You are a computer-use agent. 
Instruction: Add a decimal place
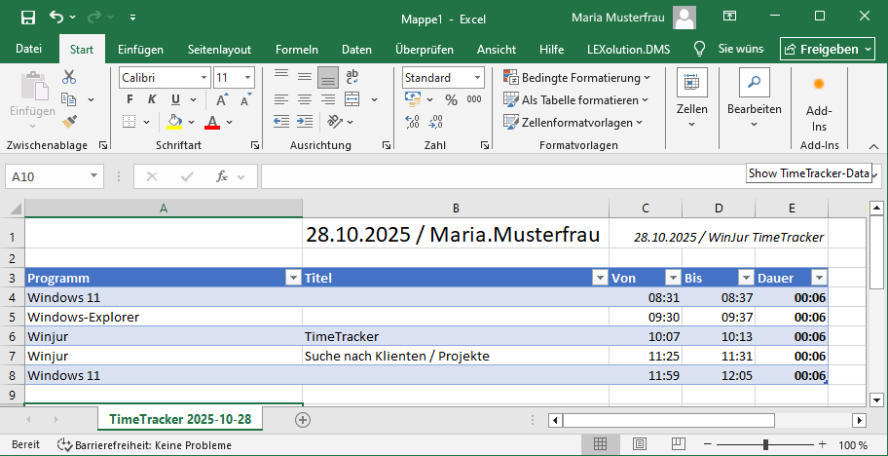point(413,121)
